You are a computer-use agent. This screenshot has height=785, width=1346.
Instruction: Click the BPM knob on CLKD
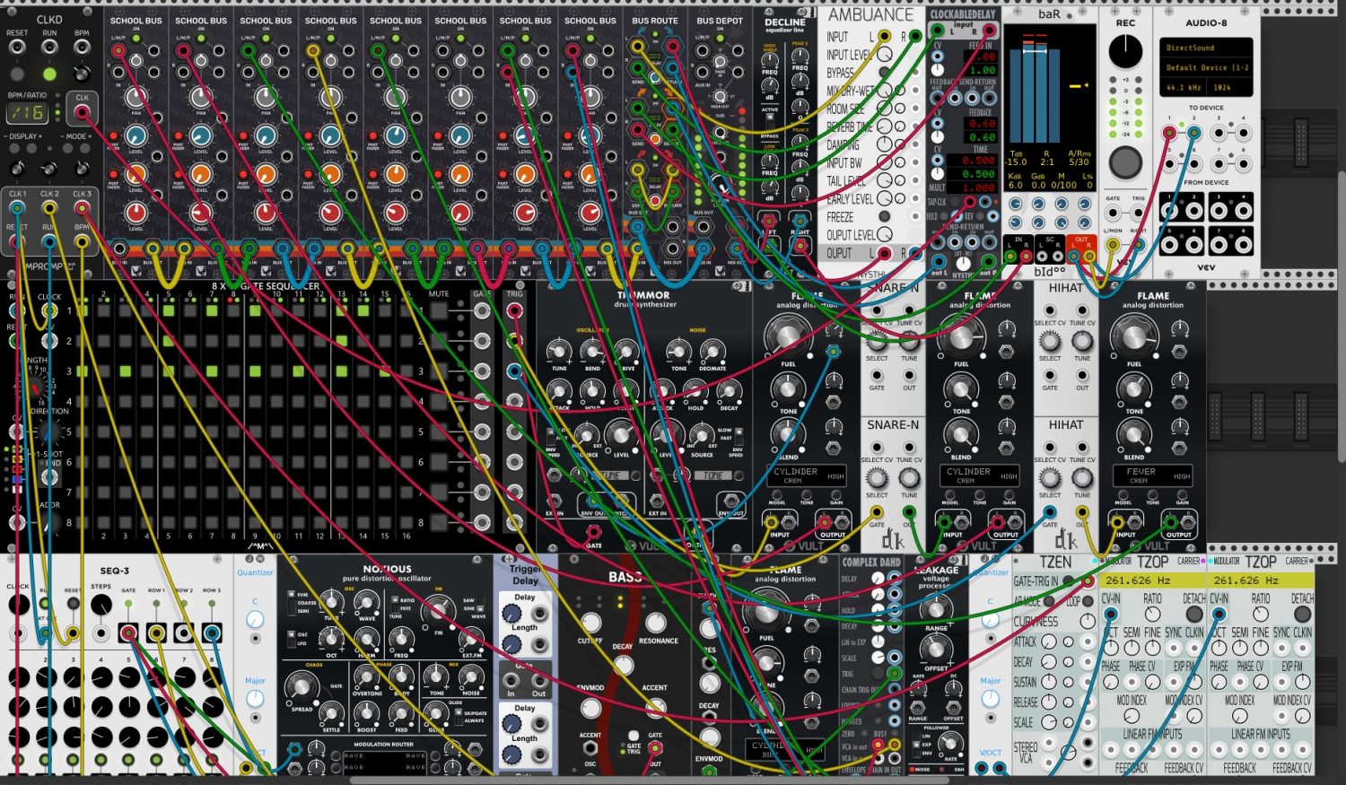(x=82, y=74)
